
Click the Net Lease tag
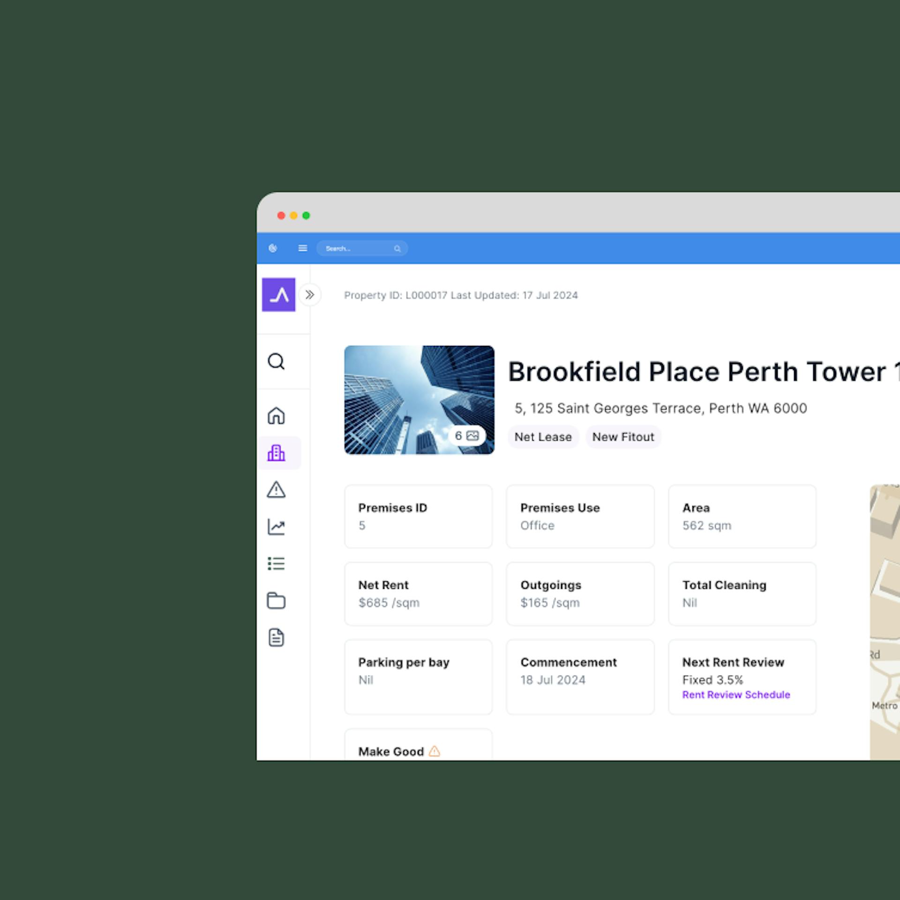[x=543, y=437]
